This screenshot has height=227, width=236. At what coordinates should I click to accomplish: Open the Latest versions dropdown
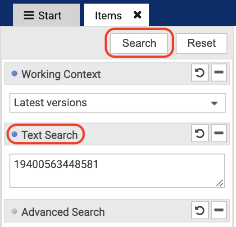coord(118,103)
